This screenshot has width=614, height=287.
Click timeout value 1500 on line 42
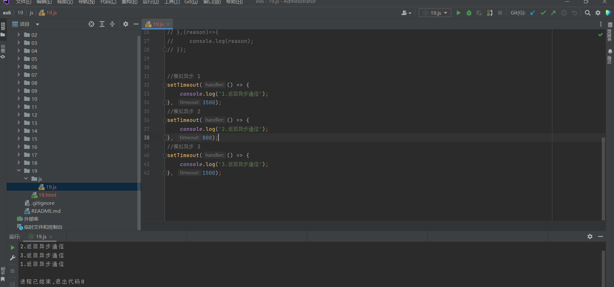click(x=209, y=173)
